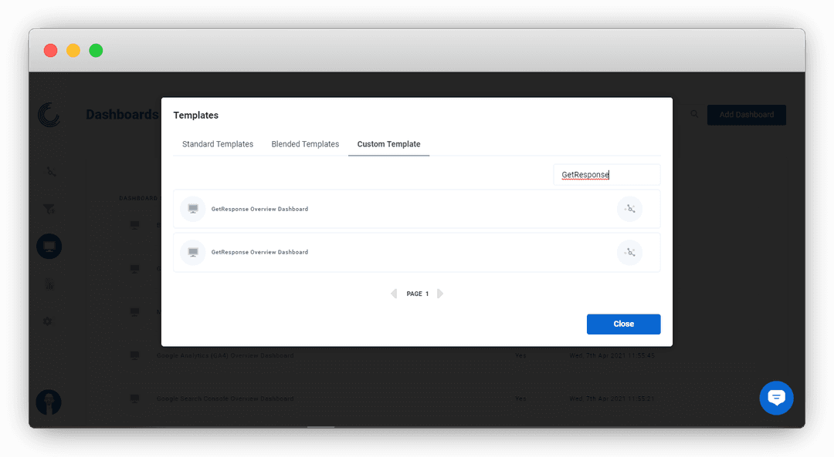834x457 pixels.
Task: Click the yellow minimize window button
Action: 73,50
